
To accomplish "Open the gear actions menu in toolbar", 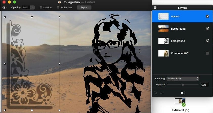I will coord(5,8).
